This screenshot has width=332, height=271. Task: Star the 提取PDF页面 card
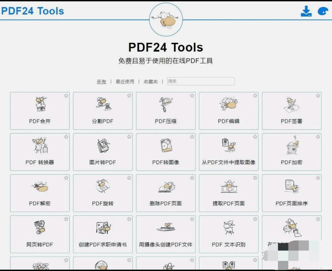coord(255,178)
